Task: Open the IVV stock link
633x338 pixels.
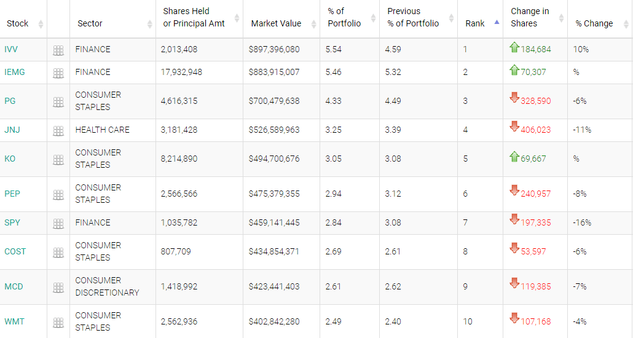Action: [x=11, y=49]
